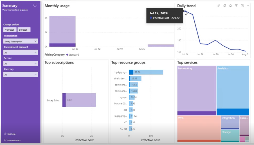This screenshot has width=254, height=145.
Task: Expand the Service dropdown
Action: (x=21, y=63)
